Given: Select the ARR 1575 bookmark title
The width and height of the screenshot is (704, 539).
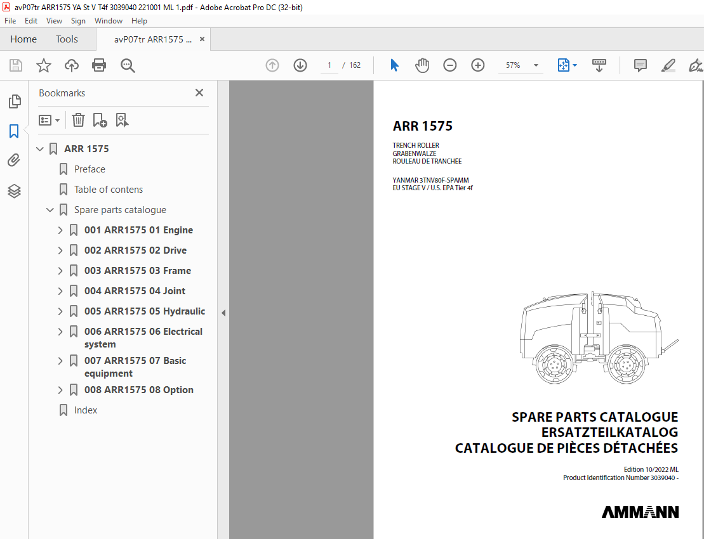Looking at the screenshot, I should pyautogui.click(x=86, y=149).
